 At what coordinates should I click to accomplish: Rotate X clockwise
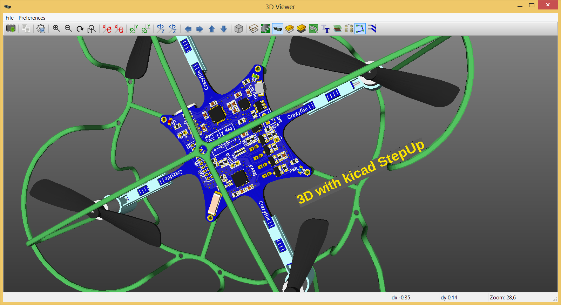[x=107, y=29]
